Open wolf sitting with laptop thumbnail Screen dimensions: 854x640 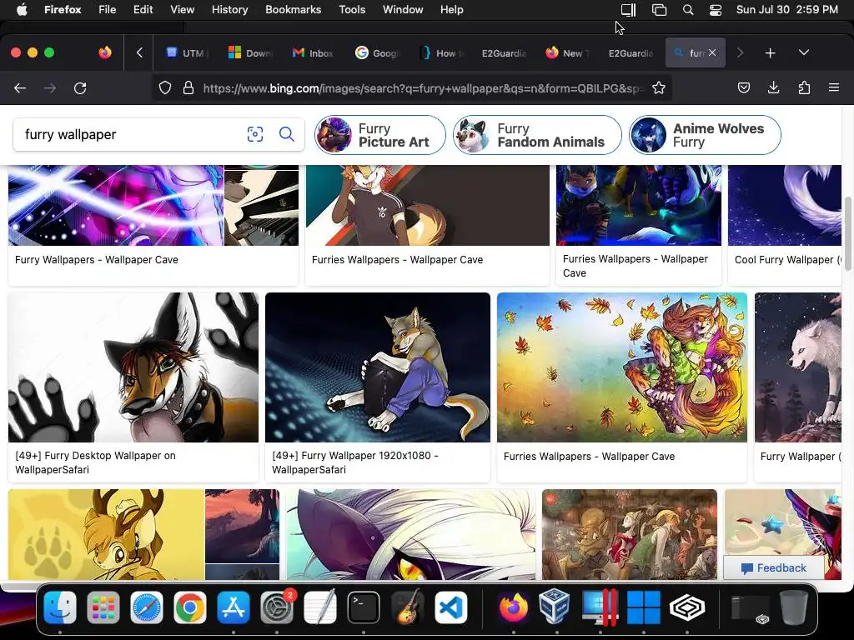tap(378, 367)
